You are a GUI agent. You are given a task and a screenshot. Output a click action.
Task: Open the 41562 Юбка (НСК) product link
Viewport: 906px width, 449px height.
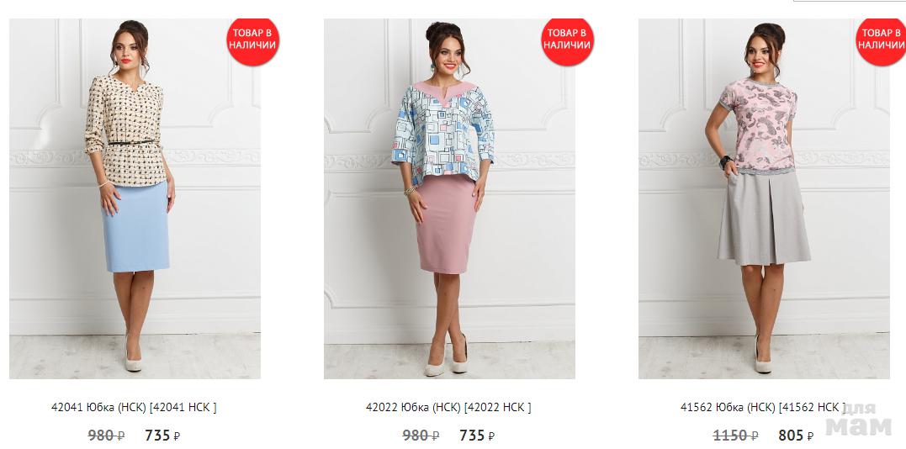(763, 408)
